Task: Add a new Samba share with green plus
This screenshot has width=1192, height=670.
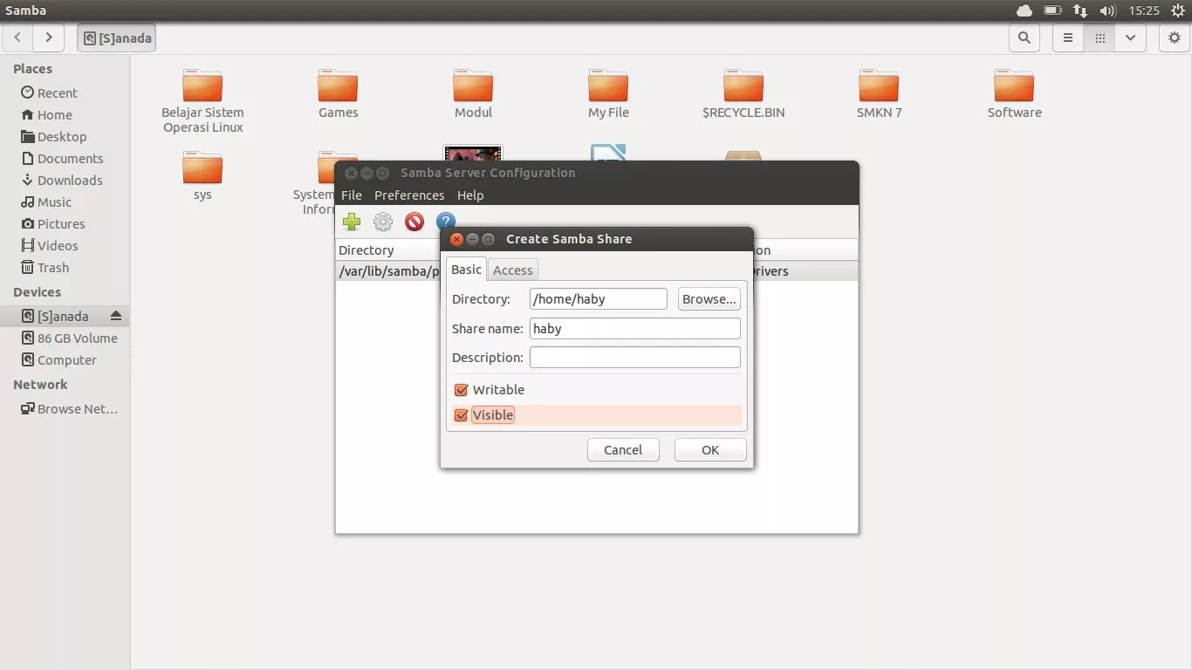Action: [352, 222]
